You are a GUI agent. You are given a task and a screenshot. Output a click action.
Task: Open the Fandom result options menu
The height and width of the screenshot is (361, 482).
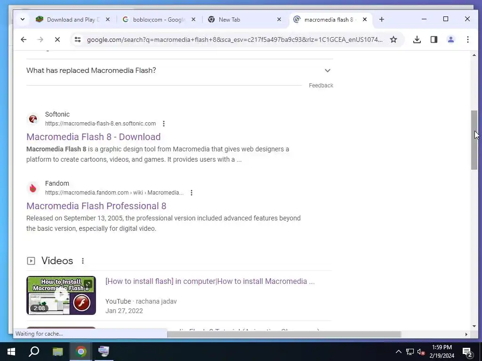click(191, 192)
